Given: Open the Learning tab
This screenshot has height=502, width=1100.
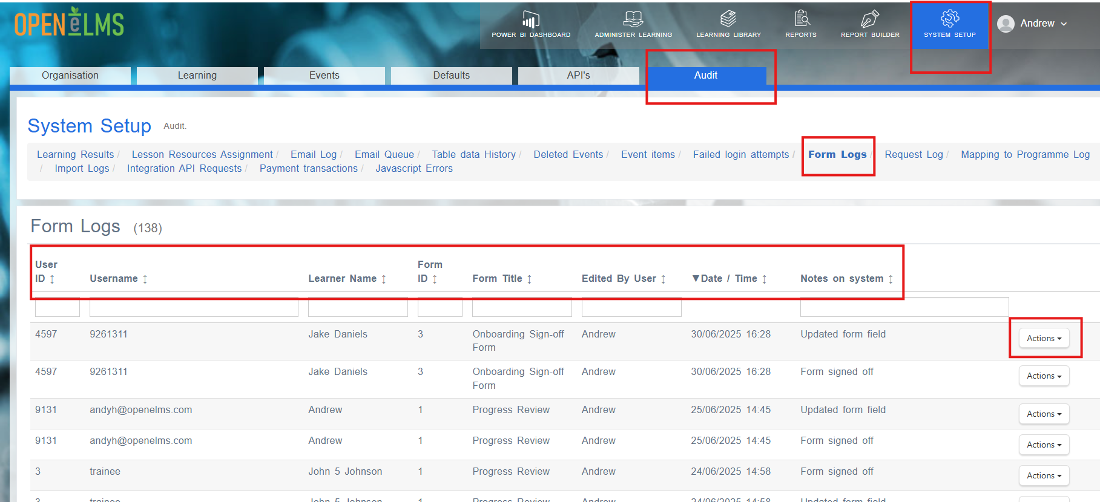Looking at the screenshot, I should pos(197,76).
